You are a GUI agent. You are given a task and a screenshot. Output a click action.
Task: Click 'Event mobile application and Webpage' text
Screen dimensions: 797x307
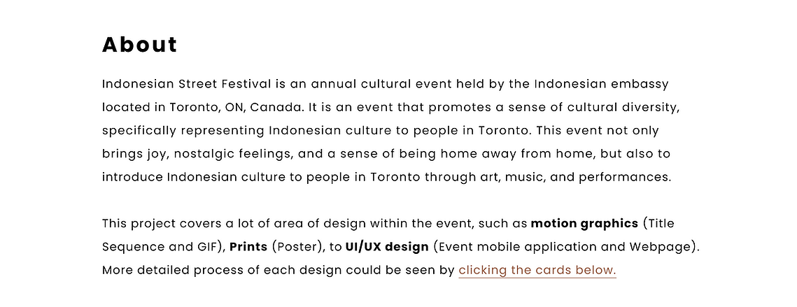pyautogui.click(x=565, y=247)
